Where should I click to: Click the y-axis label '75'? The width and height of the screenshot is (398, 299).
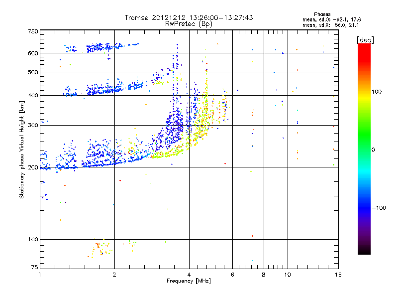(35, 267)
